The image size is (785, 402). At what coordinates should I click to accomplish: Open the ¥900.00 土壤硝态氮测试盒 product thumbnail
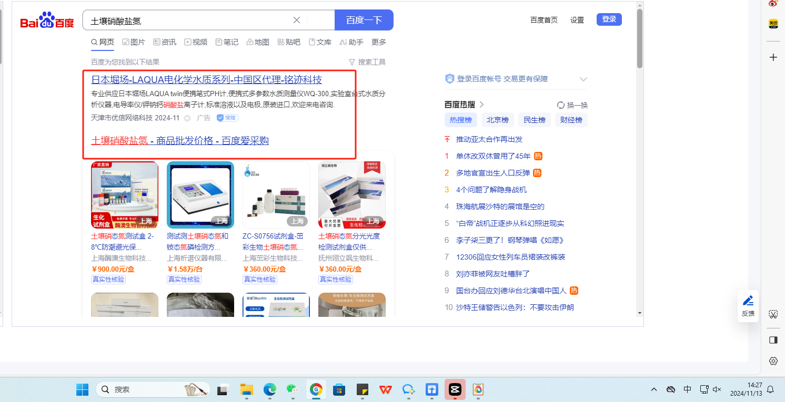[125, 195]
